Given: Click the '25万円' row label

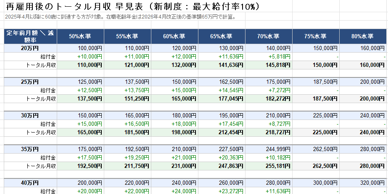Looking at the screenshot, I should click(x=30, y=82).
